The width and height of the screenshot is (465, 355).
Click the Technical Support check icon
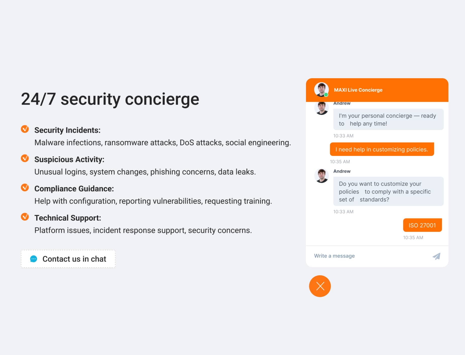(25, 217)
